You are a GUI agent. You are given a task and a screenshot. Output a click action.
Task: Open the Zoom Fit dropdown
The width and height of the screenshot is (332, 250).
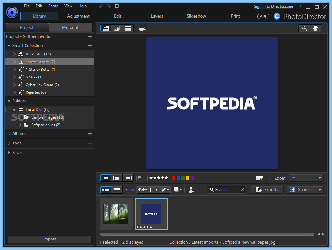pos(306,178)
